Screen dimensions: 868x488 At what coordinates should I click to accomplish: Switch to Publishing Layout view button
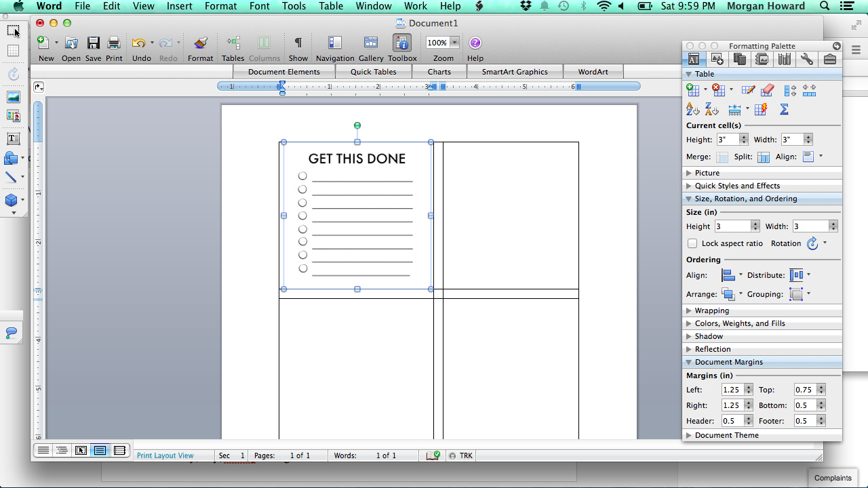click(x=81, y=450)
